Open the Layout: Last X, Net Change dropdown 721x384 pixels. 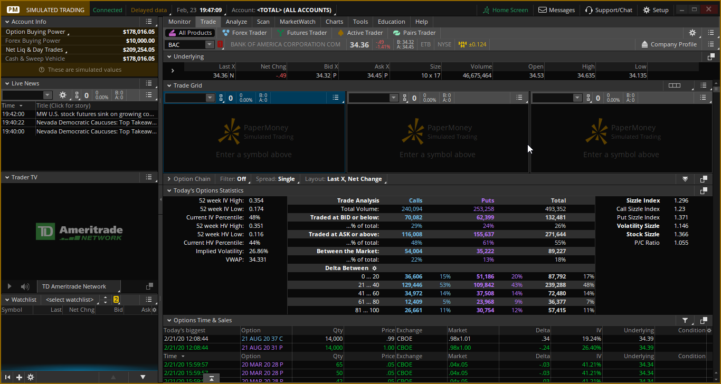click(x=344, y=179)
